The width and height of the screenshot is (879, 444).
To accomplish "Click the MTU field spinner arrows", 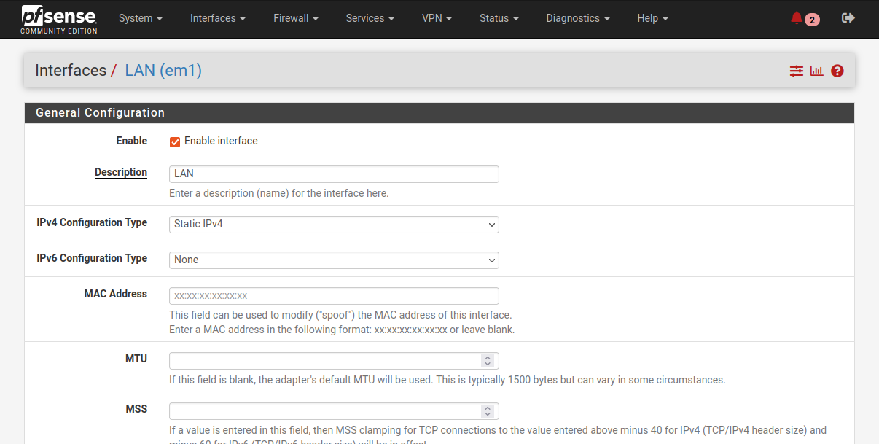I will [488, 361].
